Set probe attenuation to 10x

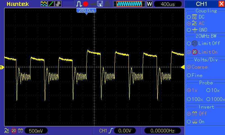208,90
